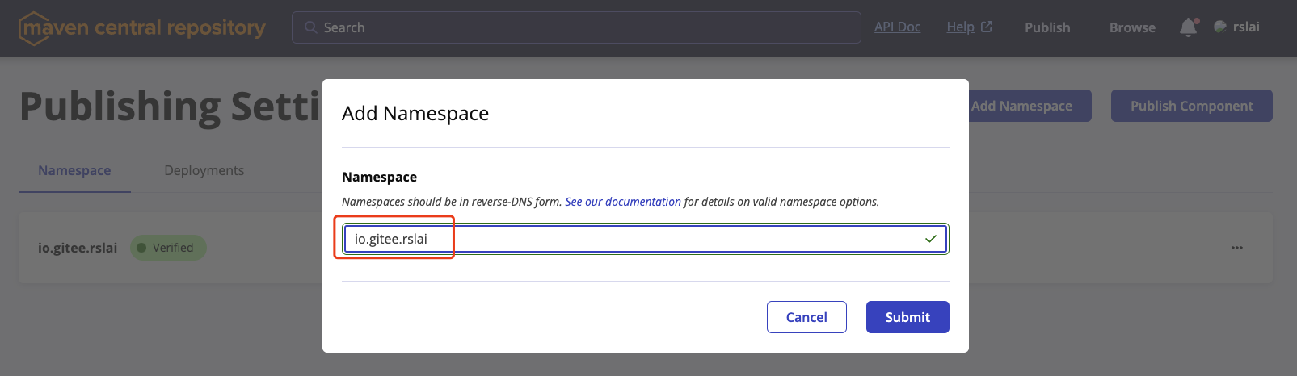Click the 'Add Namespace' dialog title
The height and width of the screenshot is (376, 1297).
pyautogui.click(x=415, y=113)
